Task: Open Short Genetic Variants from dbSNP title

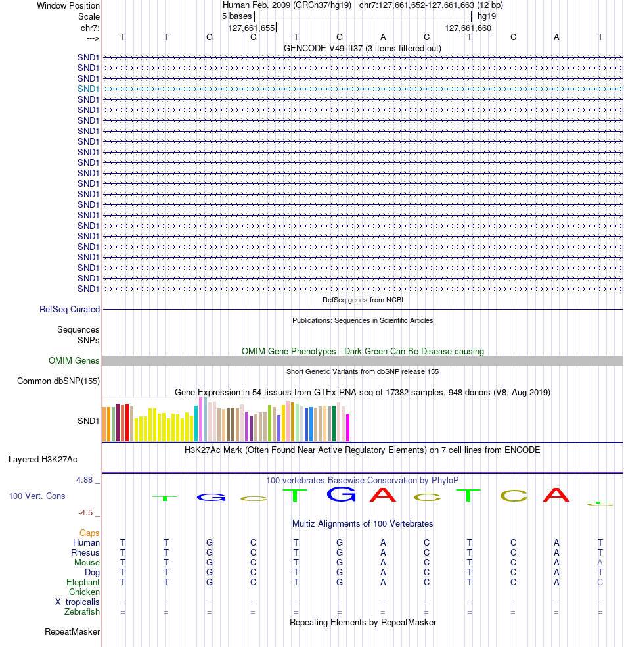Action: coord(363,371)
